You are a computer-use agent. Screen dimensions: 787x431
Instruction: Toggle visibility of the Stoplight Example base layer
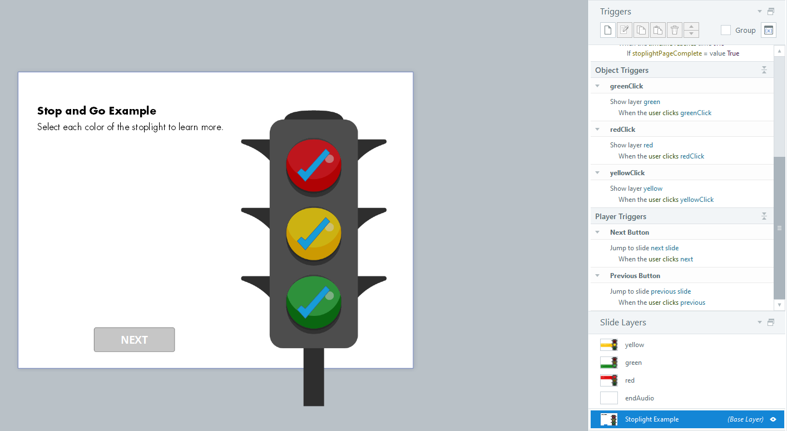[x=773, y=419]
